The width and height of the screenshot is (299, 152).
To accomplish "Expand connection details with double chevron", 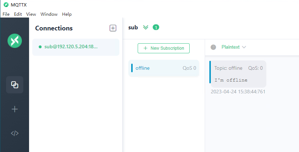I will point(146,28).
